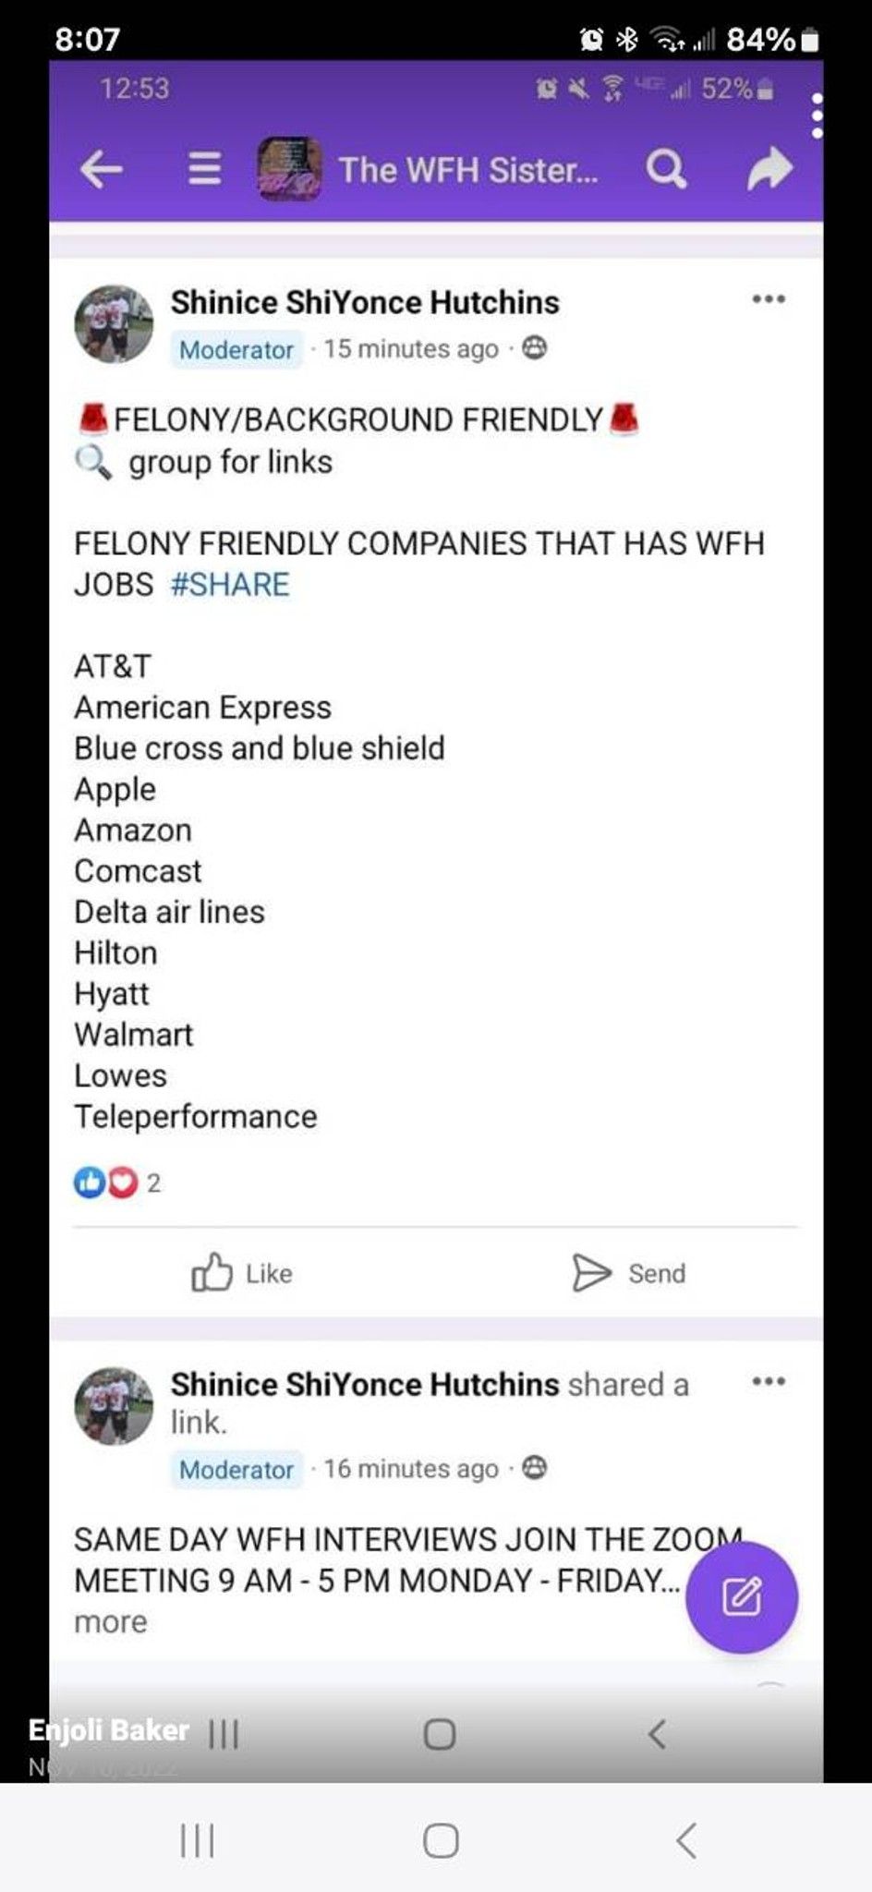
Task: Send the felony friendly companies post
Action: (x=629, y=1273)
